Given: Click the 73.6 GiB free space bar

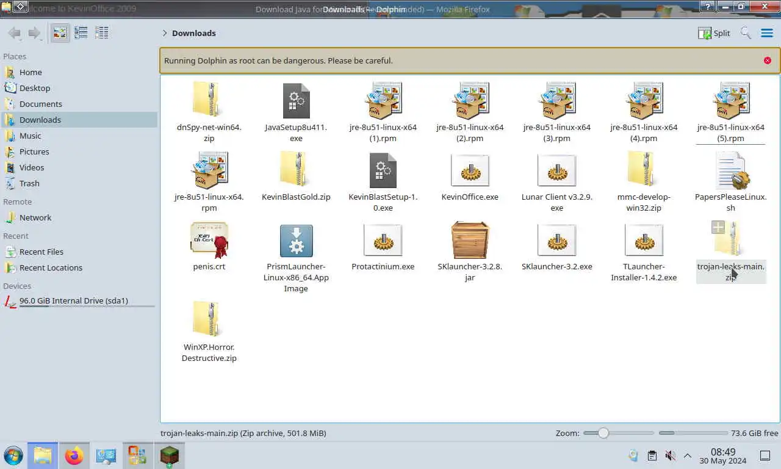Looking at the screenshot, I should (692, 433).
